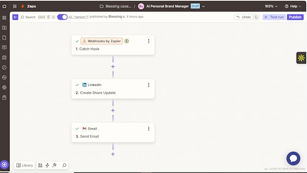Viewport: 307px width, 173px height.
Task: Open the activity status icon in sidebar
Action: [x=5, y=77]
